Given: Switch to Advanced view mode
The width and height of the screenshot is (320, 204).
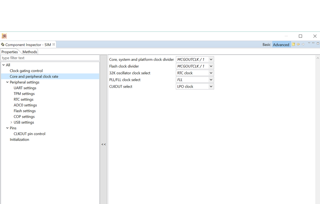Looking at the screenshot, I should [281, 45].
